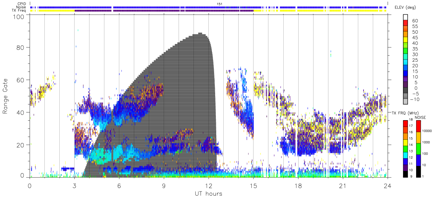Click the 'ELEV (deg)' legend title
Image resolution: width=436 pixels, height=201 pixels.
tap(405, 7)
